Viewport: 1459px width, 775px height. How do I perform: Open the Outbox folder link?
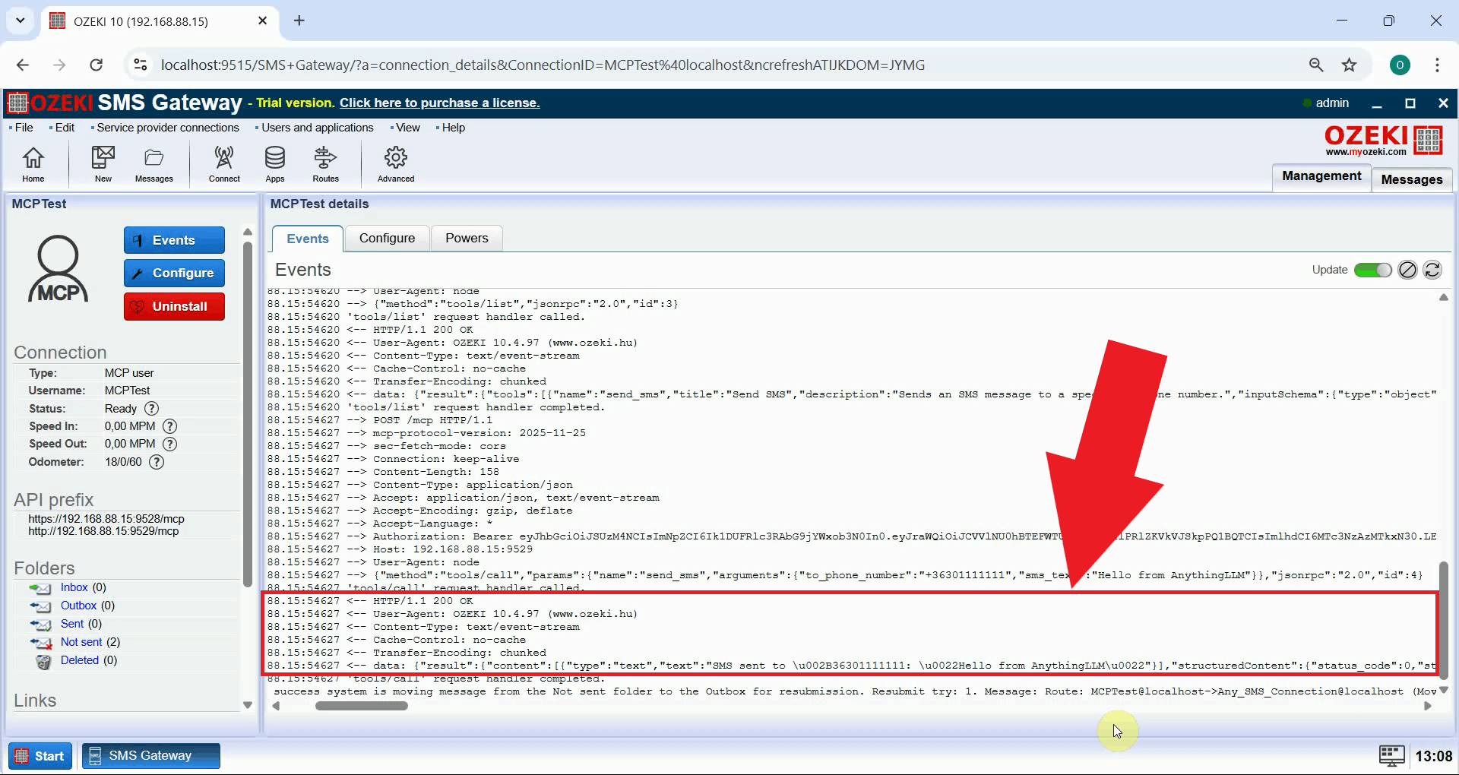click(78, 606)
